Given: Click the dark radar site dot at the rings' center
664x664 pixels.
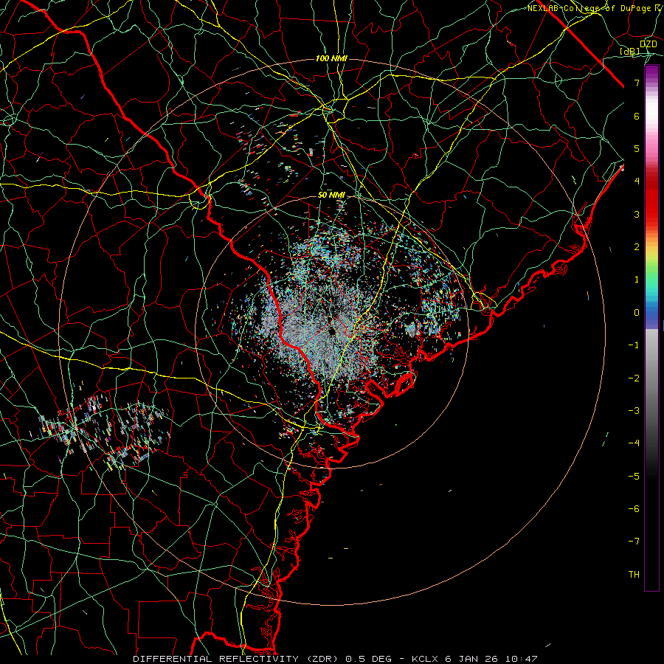Looking at the screenshot, I should [331, 331].
